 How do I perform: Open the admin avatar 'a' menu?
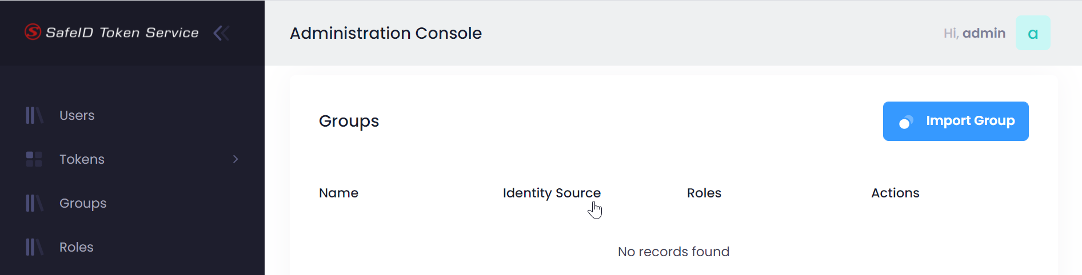[x=1032, y=33]
